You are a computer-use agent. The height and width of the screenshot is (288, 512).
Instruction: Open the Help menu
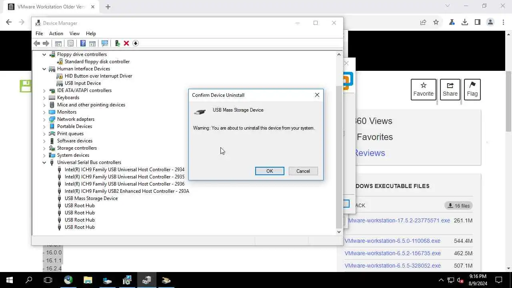point(91,34)
